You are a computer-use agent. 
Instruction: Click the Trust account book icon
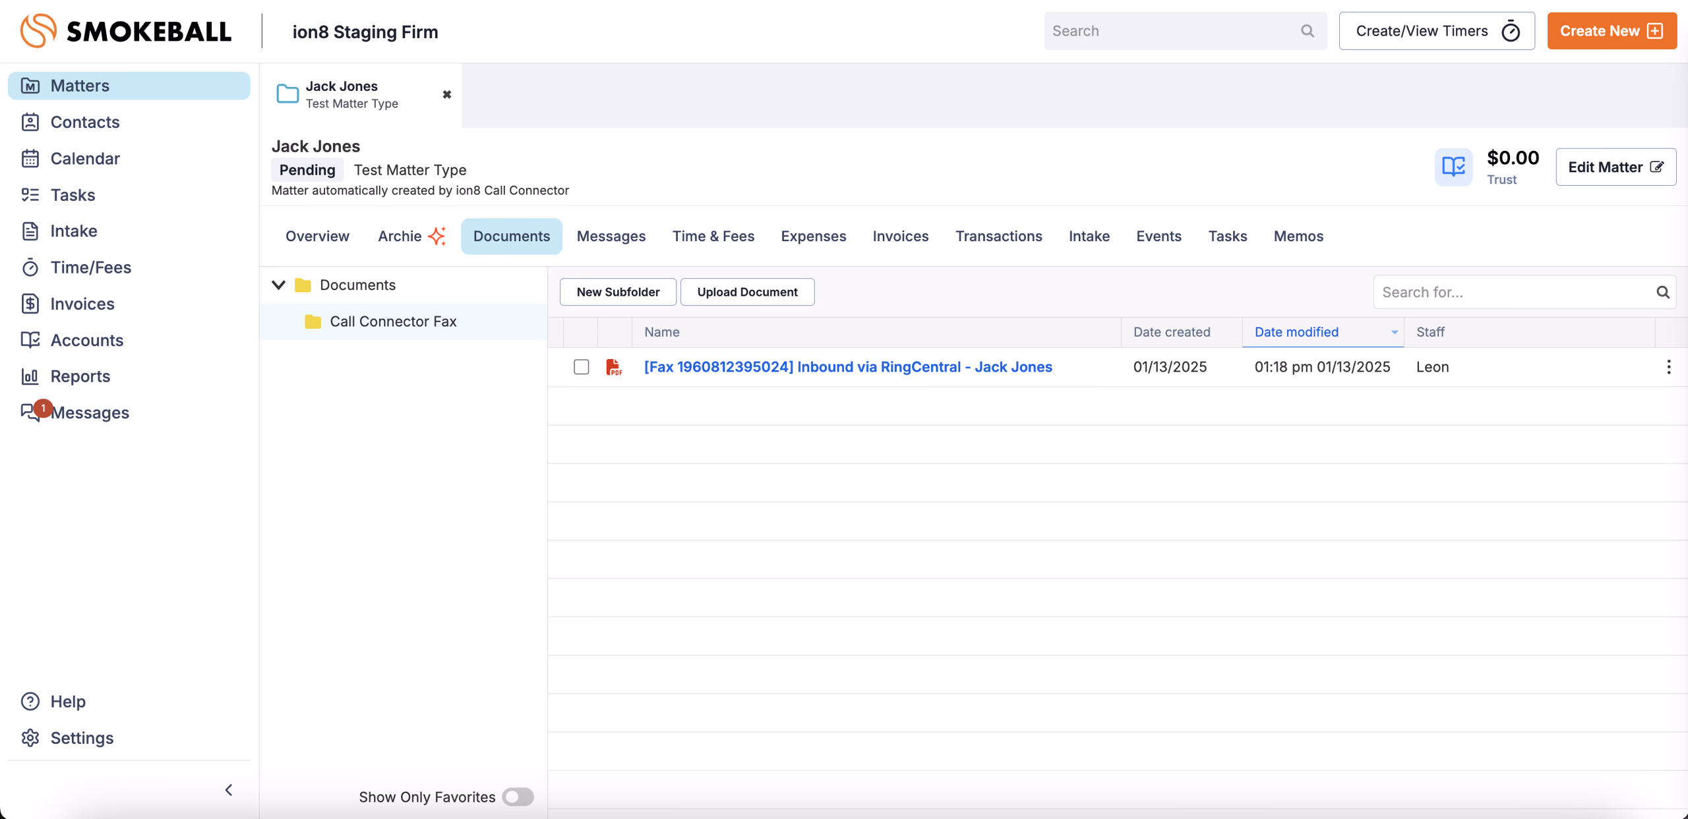click(1453, 167)
